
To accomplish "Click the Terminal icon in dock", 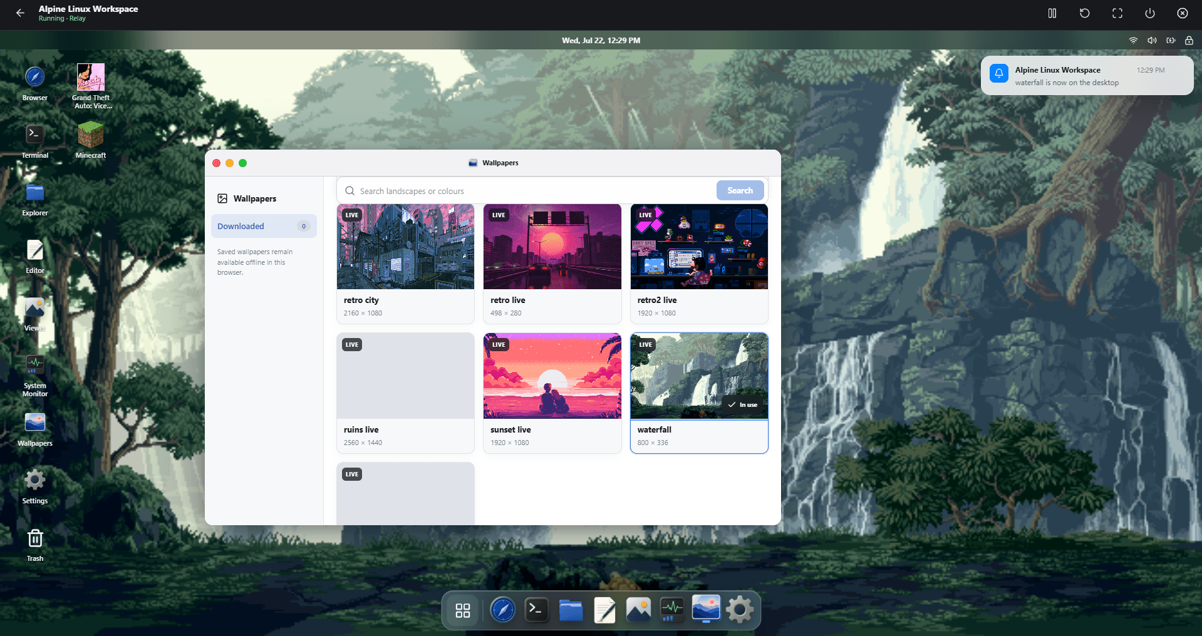I will coord(536,610).
